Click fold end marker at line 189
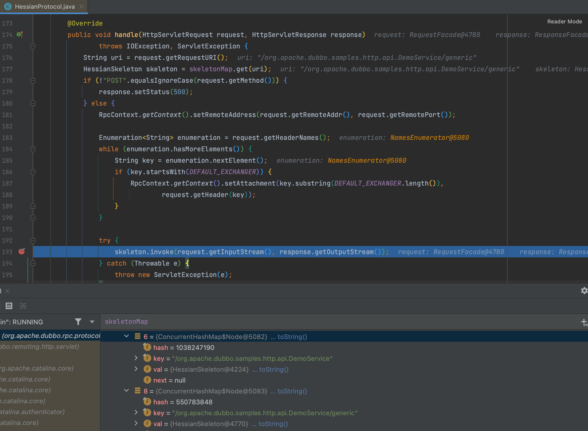This screenshot has width=588, height=431. [33, 206]
